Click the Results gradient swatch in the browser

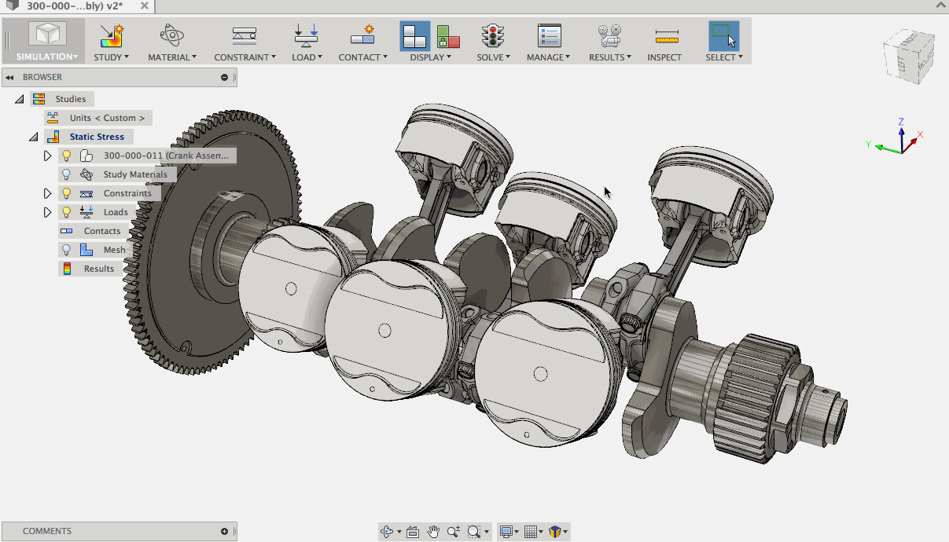point(67,268)
